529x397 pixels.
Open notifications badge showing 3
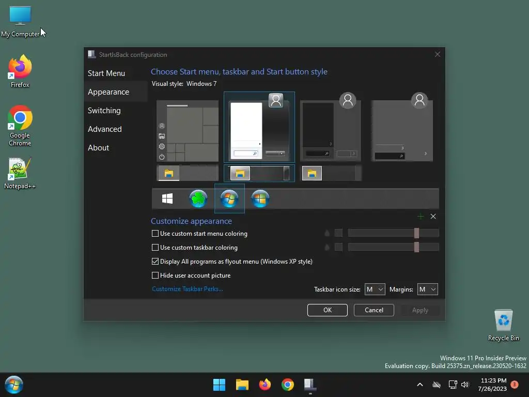(515, 384)
